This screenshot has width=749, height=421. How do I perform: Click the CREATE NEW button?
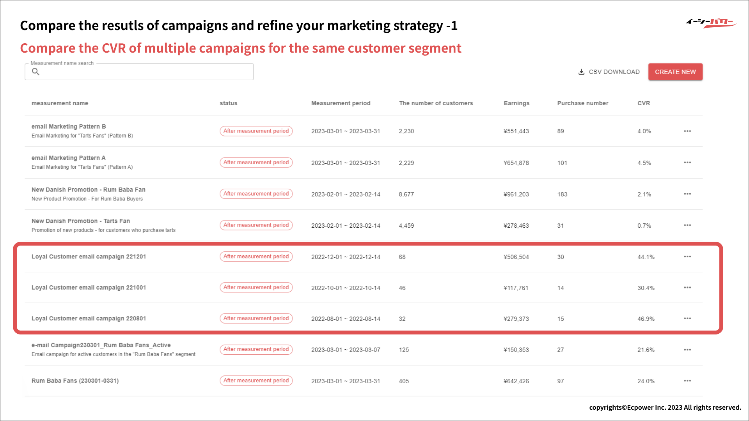(x=675, y=72)
